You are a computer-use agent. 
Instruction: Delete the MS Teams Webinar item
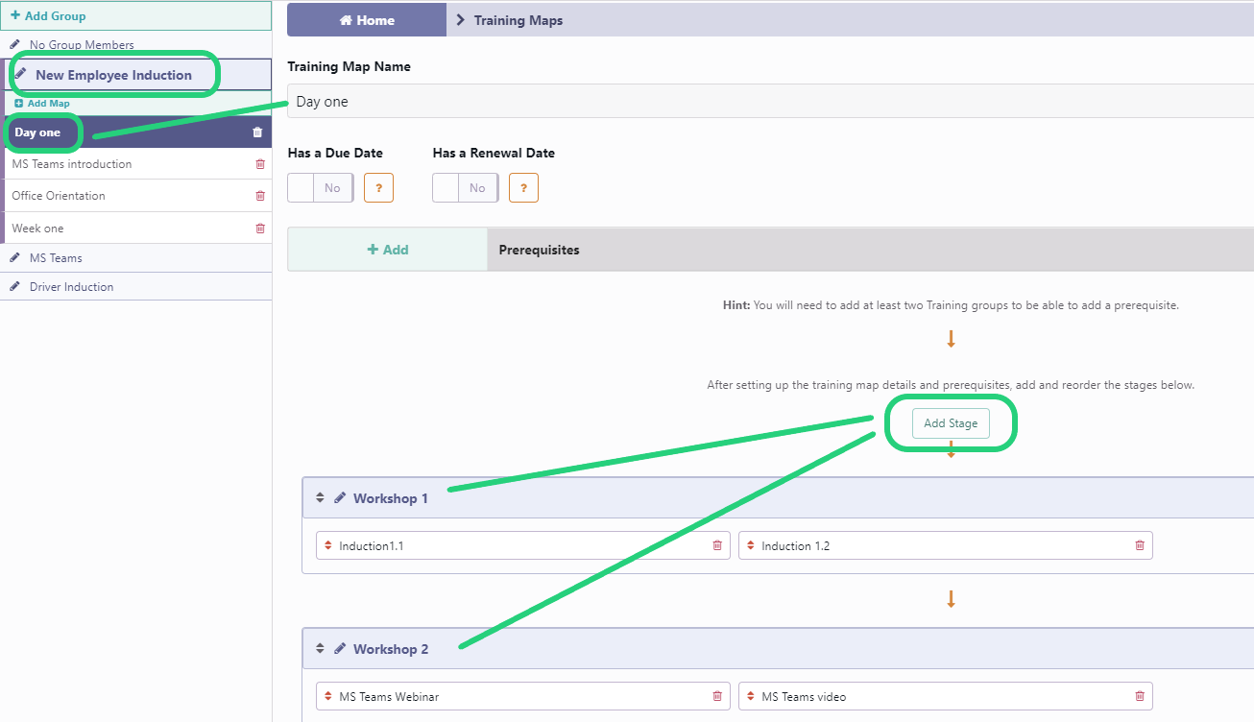tap(716, 696)
